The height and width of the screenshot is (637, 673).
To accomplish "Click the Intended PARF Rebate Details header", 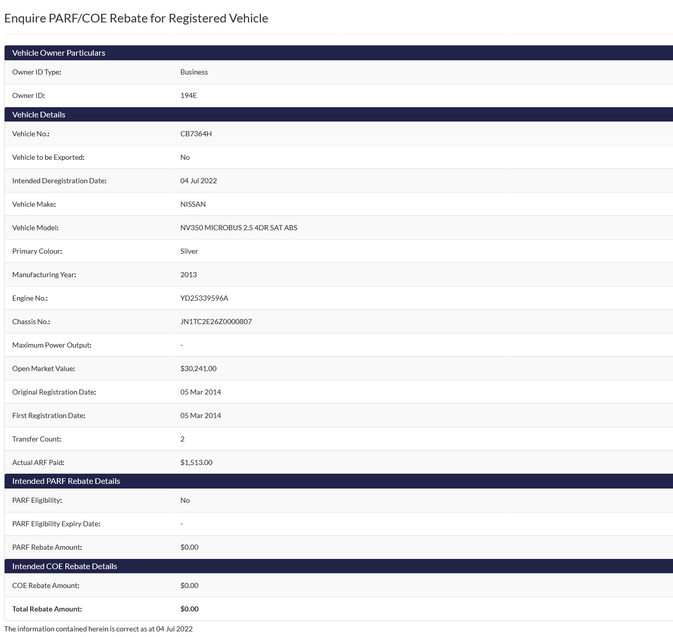I will pyautogui.click(x=66, y=481).
